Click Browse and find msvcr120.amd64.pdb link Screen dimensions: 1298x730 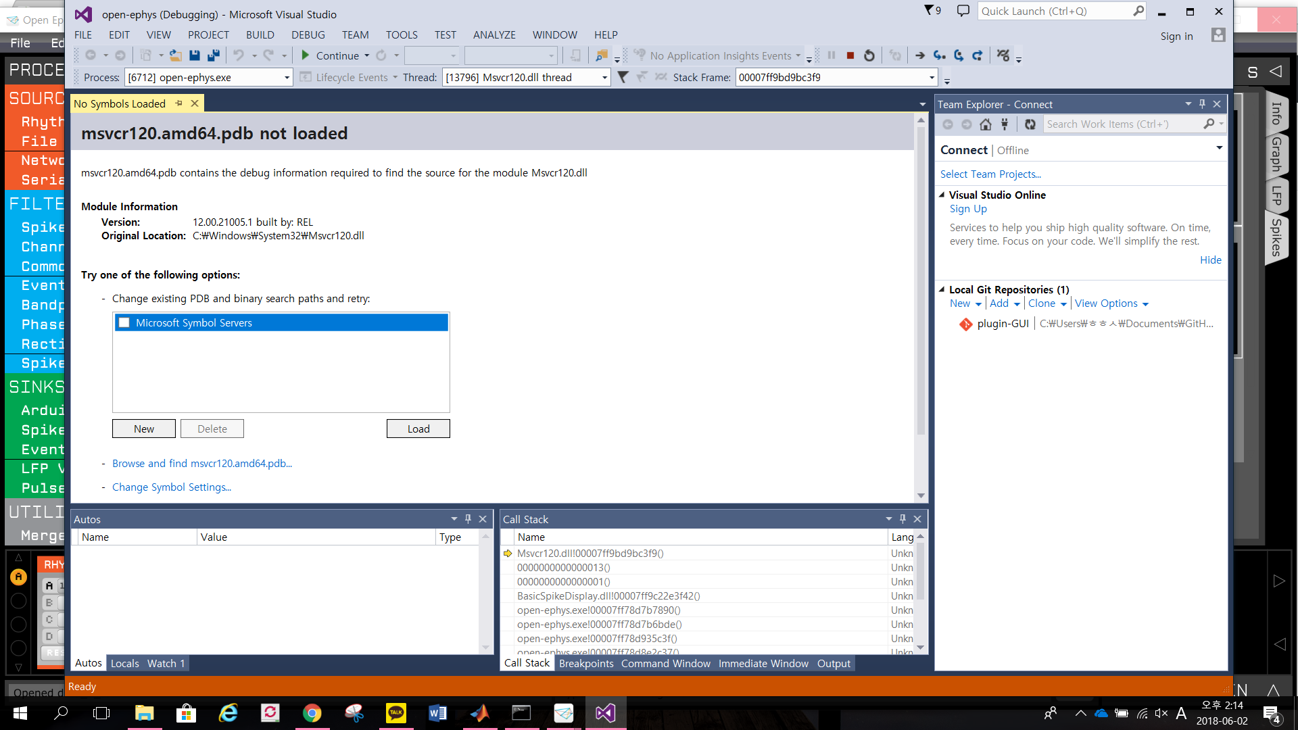202,464
